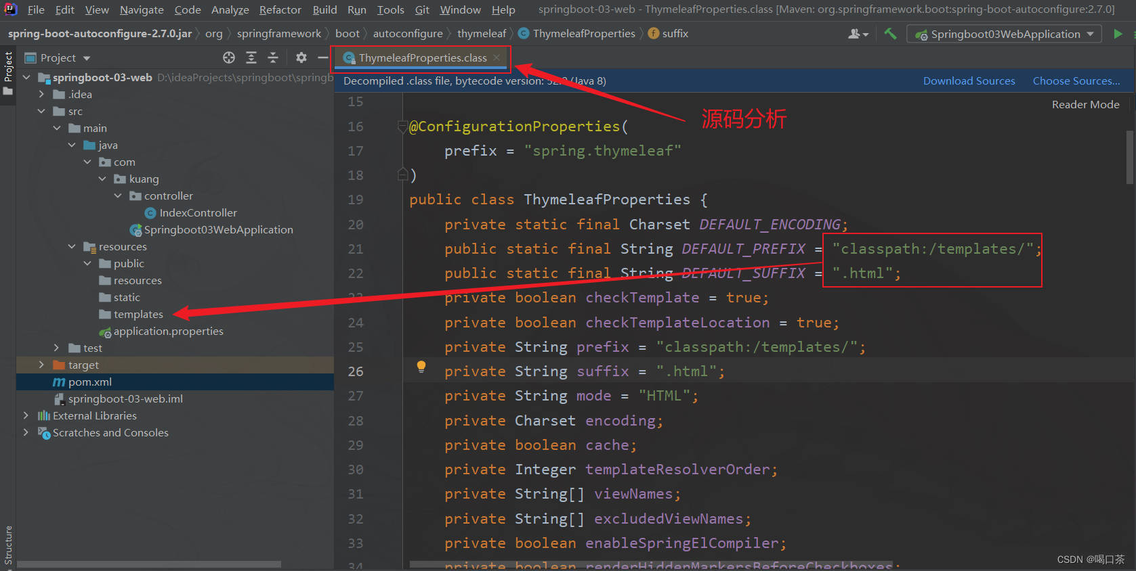Viewport: 1136px width, 571px height.
Task: Click line number 26 in the gutter
Action: tap(355, 371)
